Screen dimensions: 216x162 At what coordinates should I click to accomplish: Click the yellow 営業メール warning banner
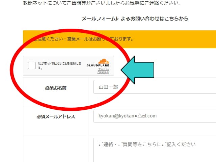(x=169, y=39)
